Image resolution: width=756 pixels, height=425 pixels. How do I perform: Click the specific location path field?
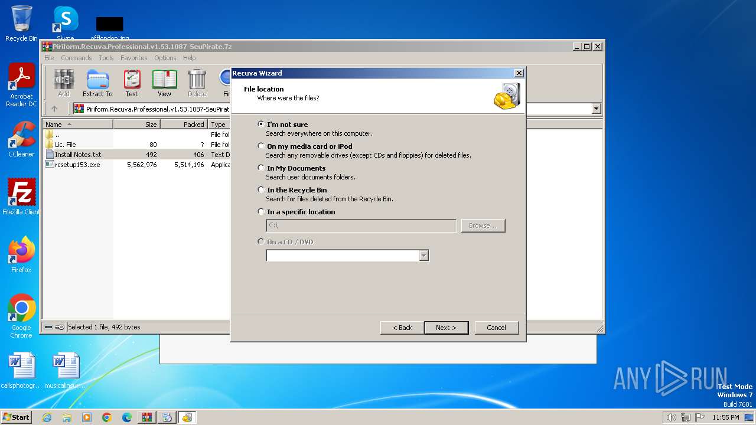[361, 225]
